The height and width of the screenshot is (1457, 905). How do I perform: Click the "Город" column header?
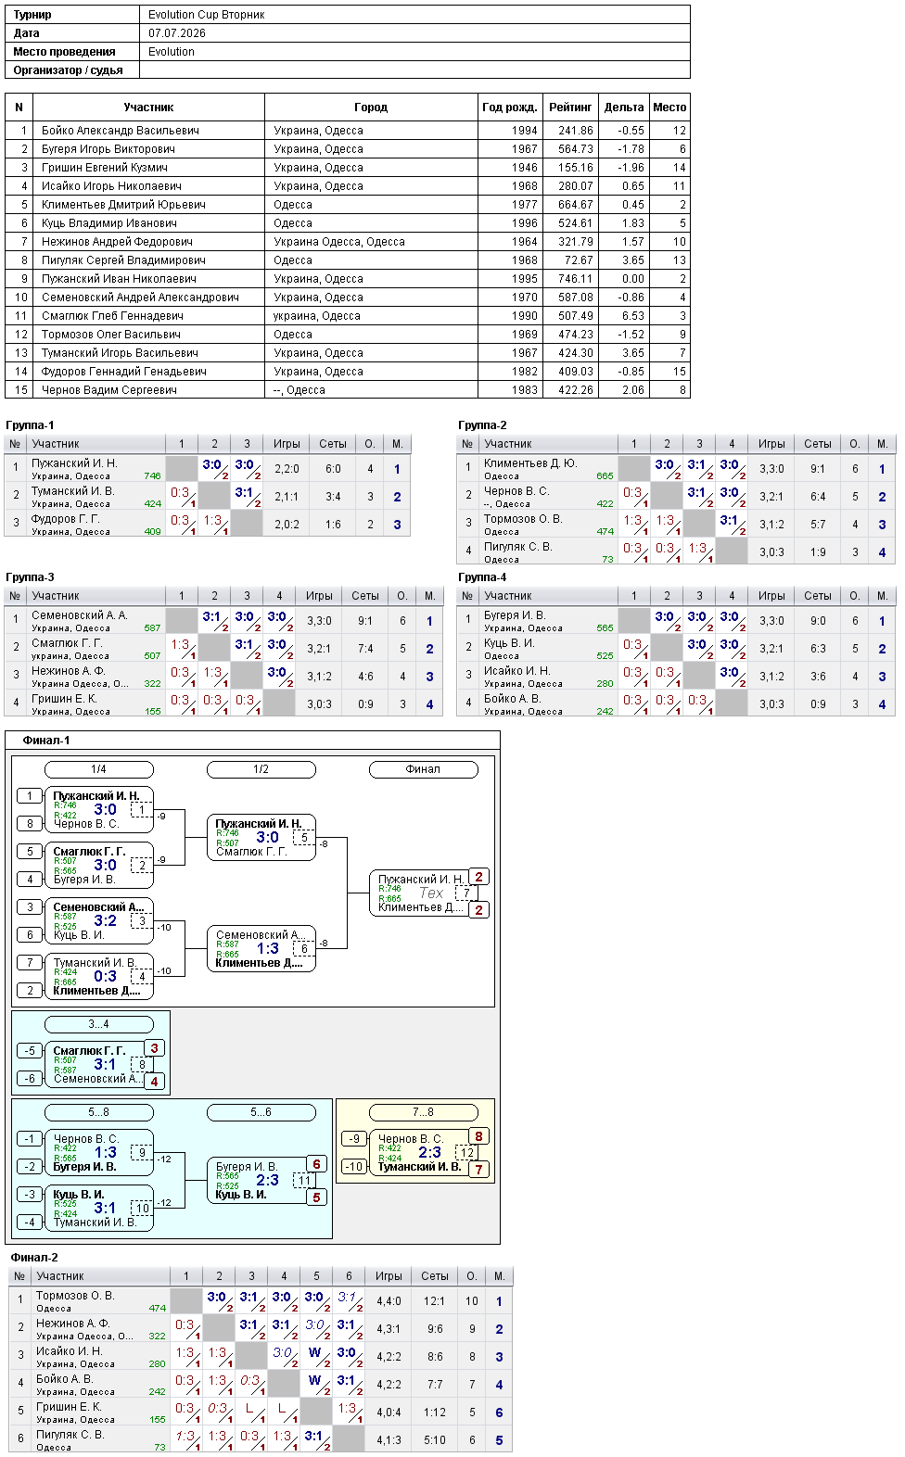371,108
